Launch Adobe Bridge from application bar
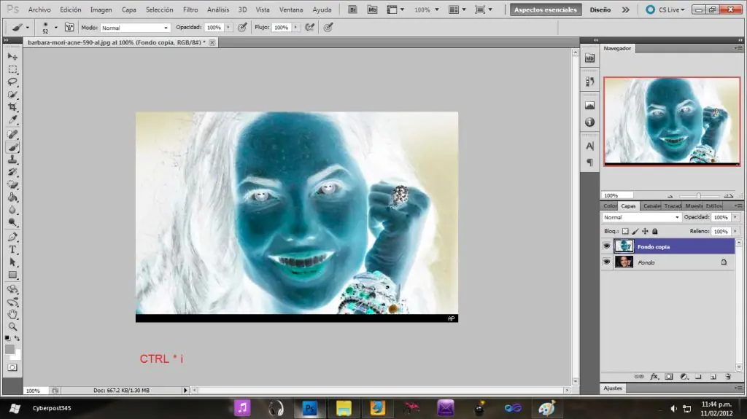The height and width of the screenshot is (419, 747). 352,9
